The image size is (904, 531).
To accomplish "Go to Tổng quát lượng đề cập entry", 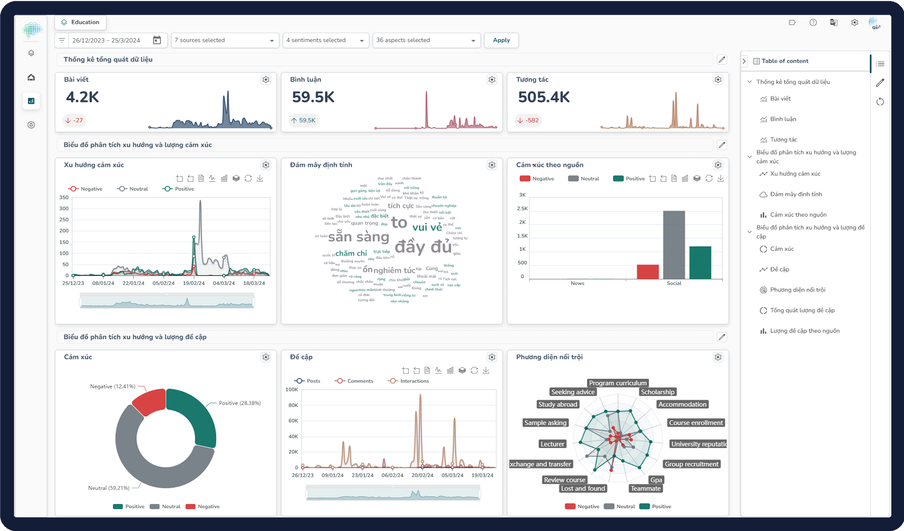I will click(x=802, y=310).
